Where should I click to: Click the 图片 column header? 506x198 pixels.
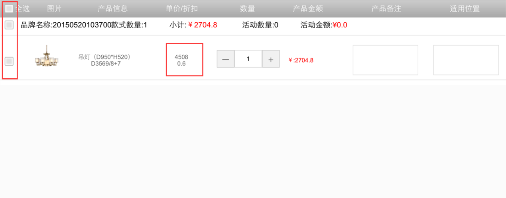point(54,9)
